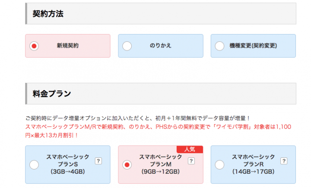Select the 新規契約 radio circle
Screen dimensions: 311x188
[x=34, y=46]
